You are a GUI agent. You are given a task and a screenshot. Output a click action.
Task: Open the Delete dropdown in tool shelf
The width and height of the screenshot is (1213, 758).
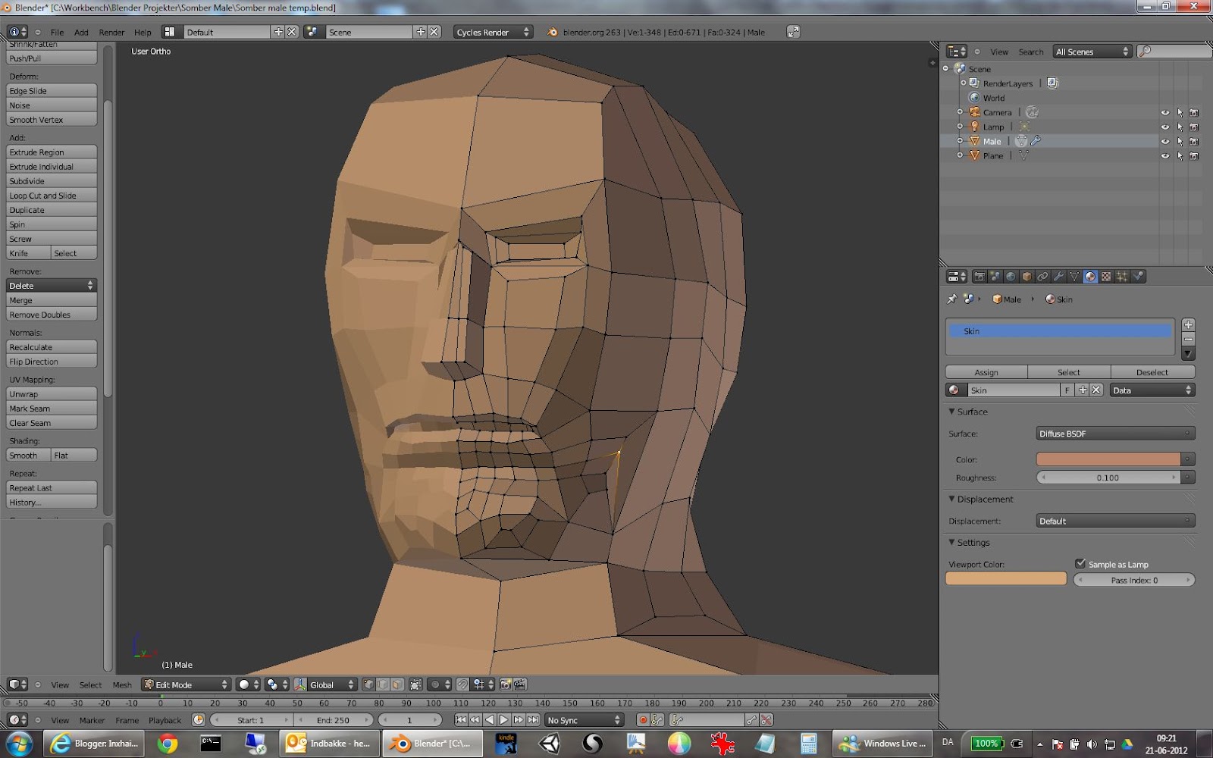[x=52, y=286]
